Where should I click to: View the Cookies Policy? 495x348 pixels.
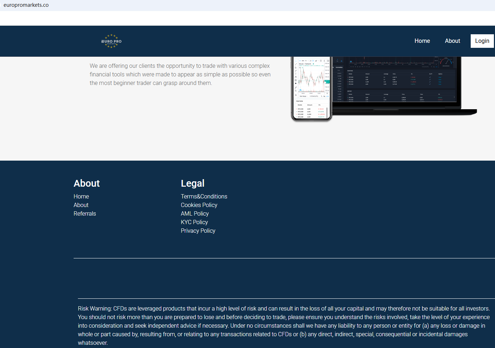(x=199, y=205)
